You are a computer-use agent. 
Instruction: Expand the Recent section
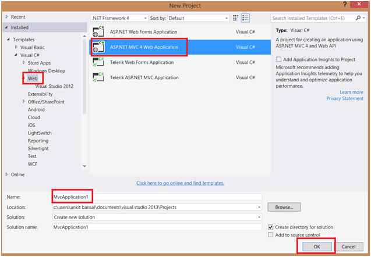6,17
